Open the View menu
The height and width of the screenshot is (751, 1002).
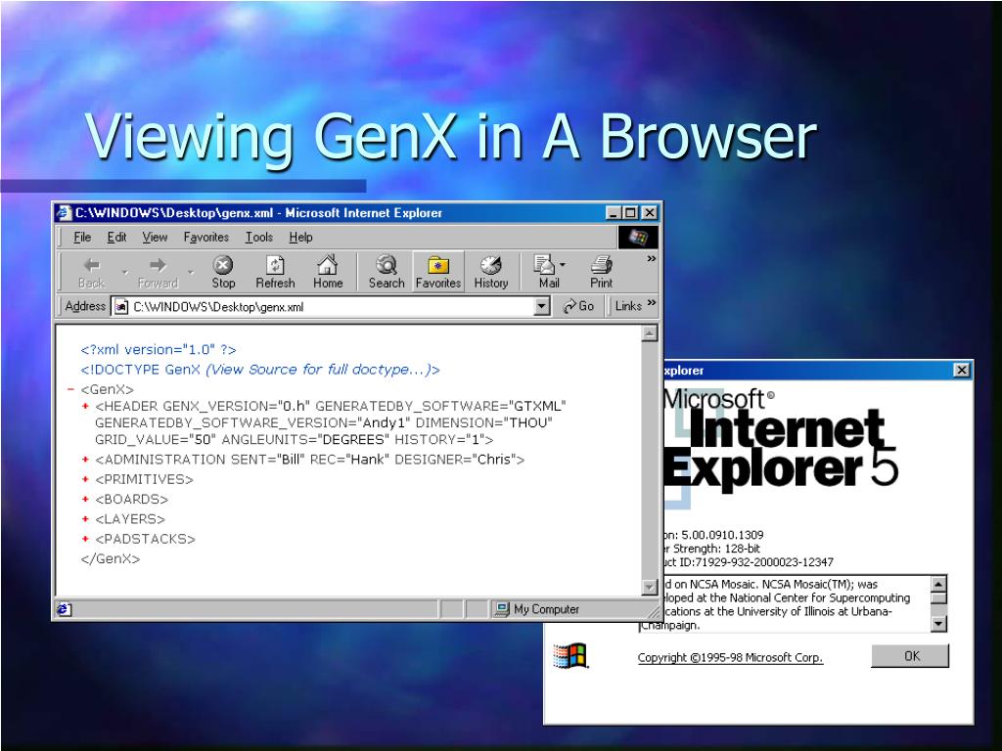[x=155, y=237]
